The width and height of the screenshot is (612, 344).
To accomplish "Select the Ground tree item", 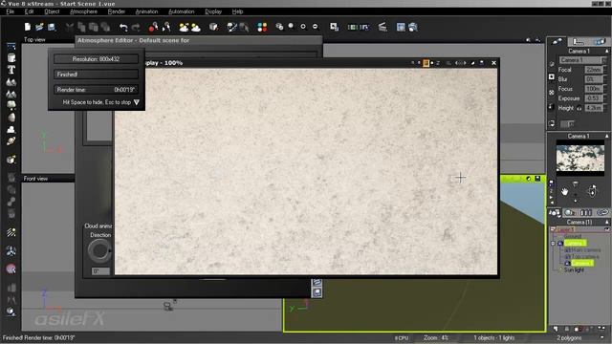I will [573, 236].
